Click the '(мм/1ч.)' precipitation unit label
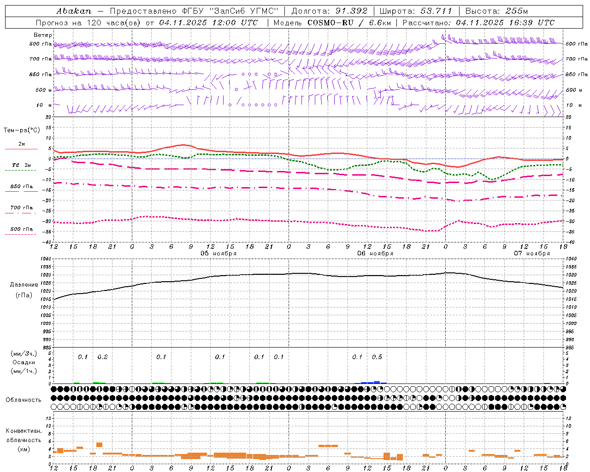Image resolution: width=590 pixels, height=472 pixels. click(24, 371)
